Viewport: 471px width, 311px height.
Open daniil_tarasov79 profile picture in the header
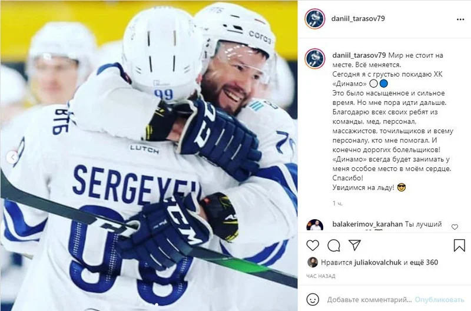315,19
